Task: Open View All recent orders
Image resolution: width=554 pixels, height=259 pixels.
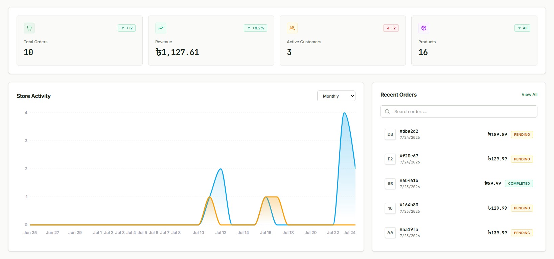Action: click(529, 95)
